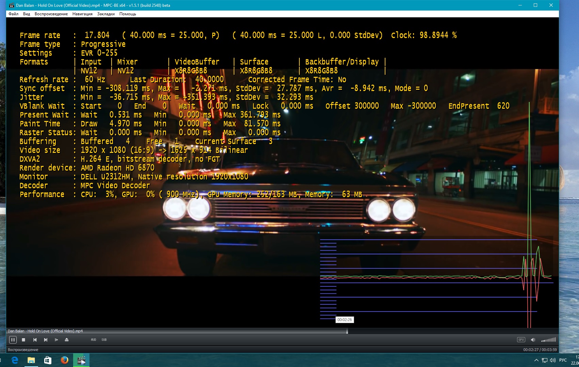This screenshot has height=367, width=579.
Task: Skip to the next file
Action: tap(46, 339)
